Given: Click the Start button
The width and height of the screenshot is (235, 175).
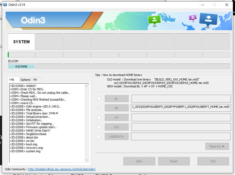Looking at the screenshot, I should 139,161.
